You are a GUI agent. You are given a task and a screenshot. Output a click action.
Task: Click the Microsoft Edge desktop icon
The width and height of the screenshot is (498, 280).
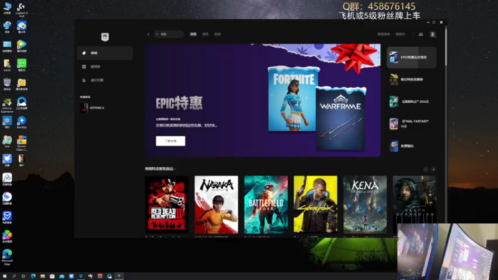coord(7,257)
